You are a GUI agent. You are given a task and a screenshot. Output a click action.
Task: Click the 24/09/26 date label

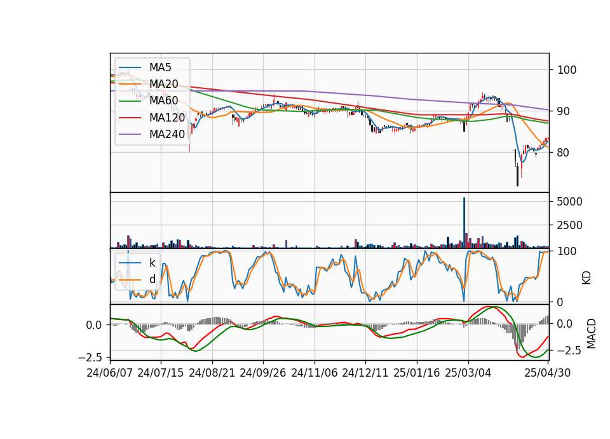tap(262, 373)
